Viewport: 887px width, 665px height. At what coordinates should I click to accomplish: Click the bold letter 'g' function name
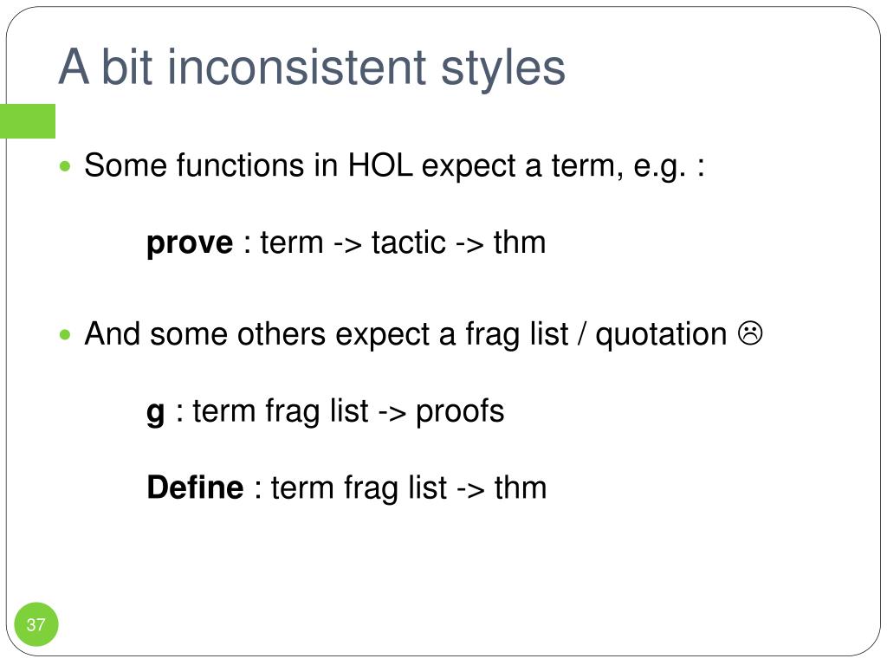tap(156, 413)
